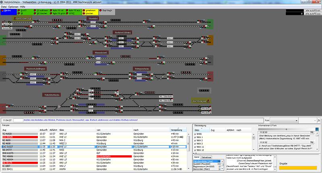Select the yellow 'annehmen' option
This screenshot has width=322, height=173.
pos(89,10)
